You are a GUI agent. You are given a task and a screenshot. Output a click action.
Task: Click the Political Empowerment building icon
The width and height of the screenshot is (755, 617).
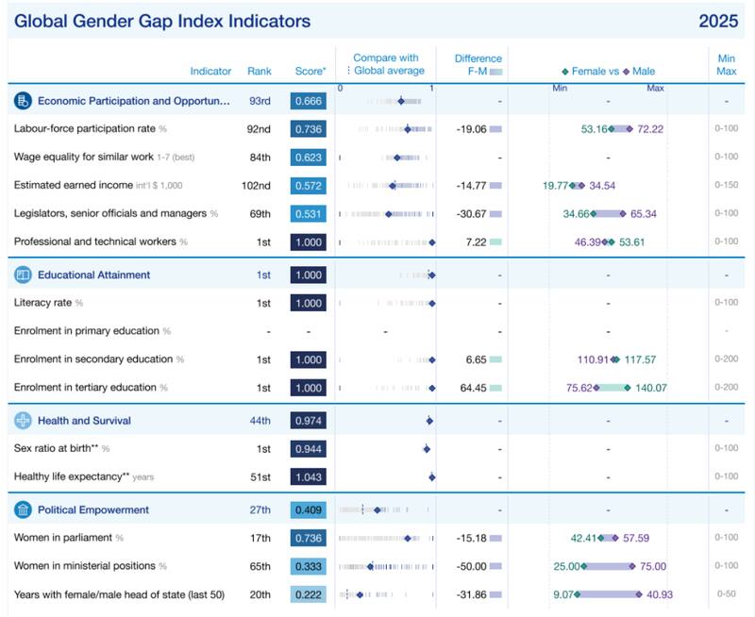[24, 510]
